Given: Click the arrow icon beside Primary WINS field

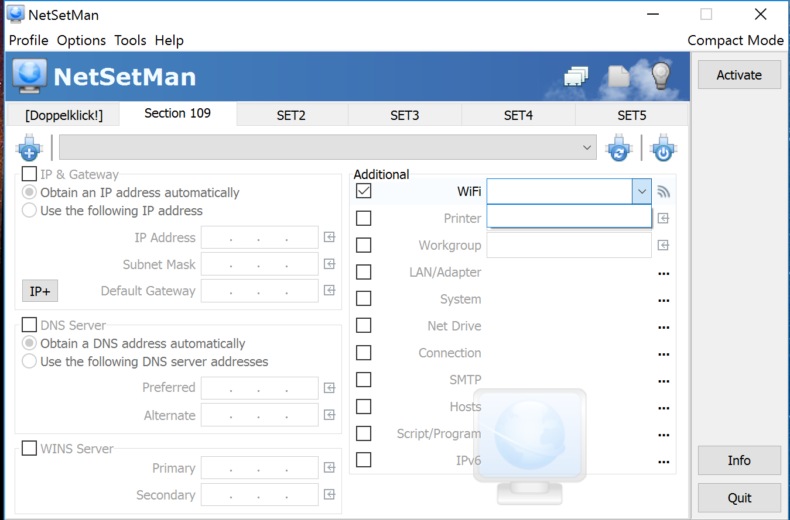Looking at the screenshot, I should point(330,467).
